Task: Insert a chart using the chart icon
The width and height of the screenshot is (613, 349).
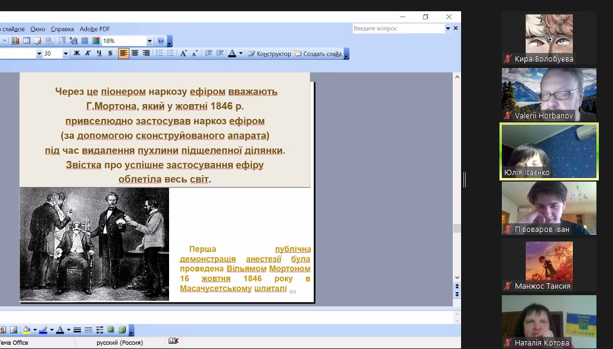Action: (15, 41)
